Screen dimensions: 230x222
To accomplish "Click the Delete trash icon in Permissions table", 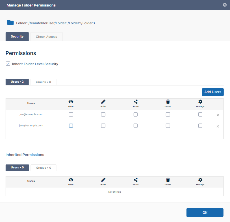I will click(168, 102).
